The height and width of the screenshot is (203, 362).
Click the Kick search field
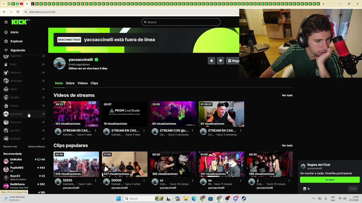181,22
